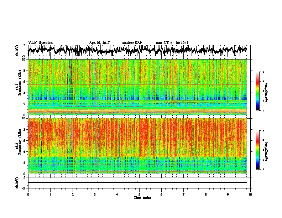282x218 pixels.
Task: Click the time axis tick label "3"
Action: pos(95,194)
